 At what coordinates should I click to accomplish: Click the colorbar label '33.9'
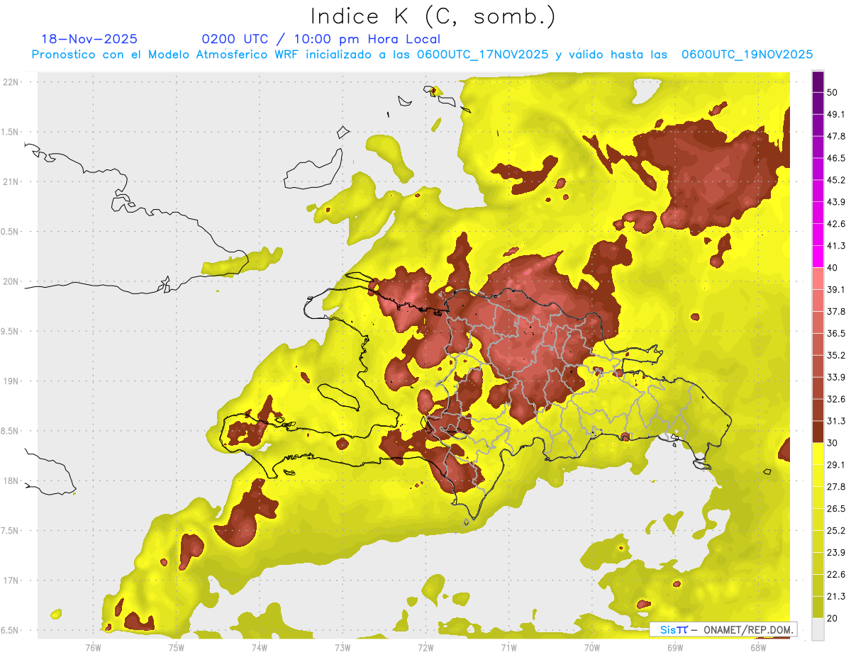[x=836, y=377]
